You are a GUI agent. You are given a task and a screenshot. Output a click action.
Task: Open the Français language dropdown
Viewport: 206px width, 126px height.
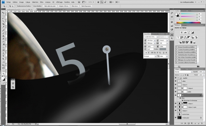tap(156, 56)
